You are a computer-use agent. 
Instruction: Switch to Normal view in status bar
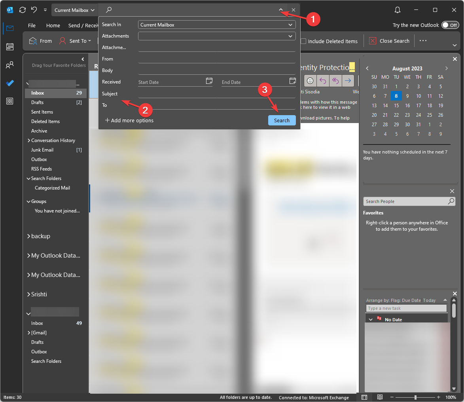(364, 397)
